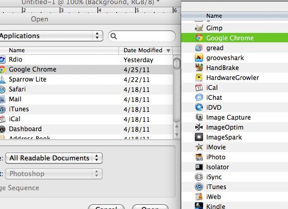Click Name column header in Finder list
This screenshot has height=209, width=288.
click(x=235, y=16)
